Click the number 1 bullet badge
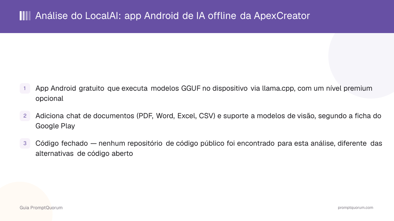This screenshot has width=394, height=221. coord(25,88)
